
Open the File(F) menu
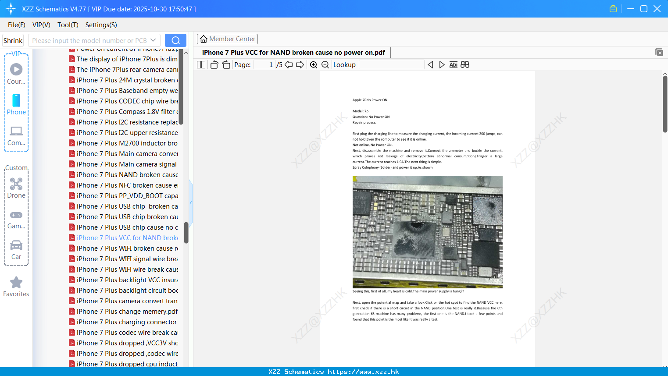(17, 25)
